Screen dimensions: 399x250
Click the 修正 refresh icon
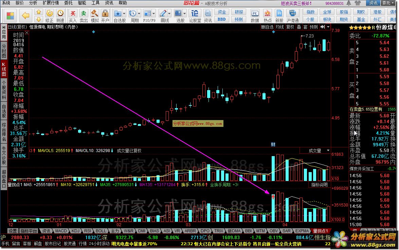(x=49, y=13)
